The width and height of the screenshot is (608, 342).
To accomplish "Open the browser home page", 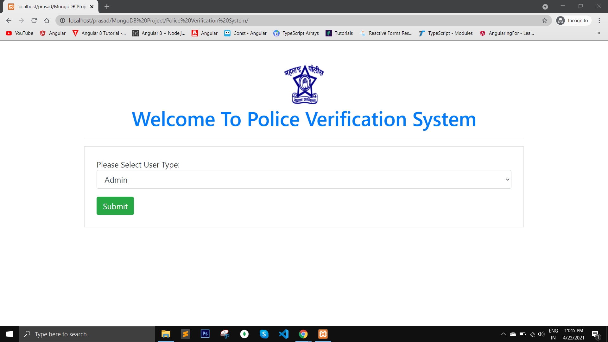I will tap(47, 20).
